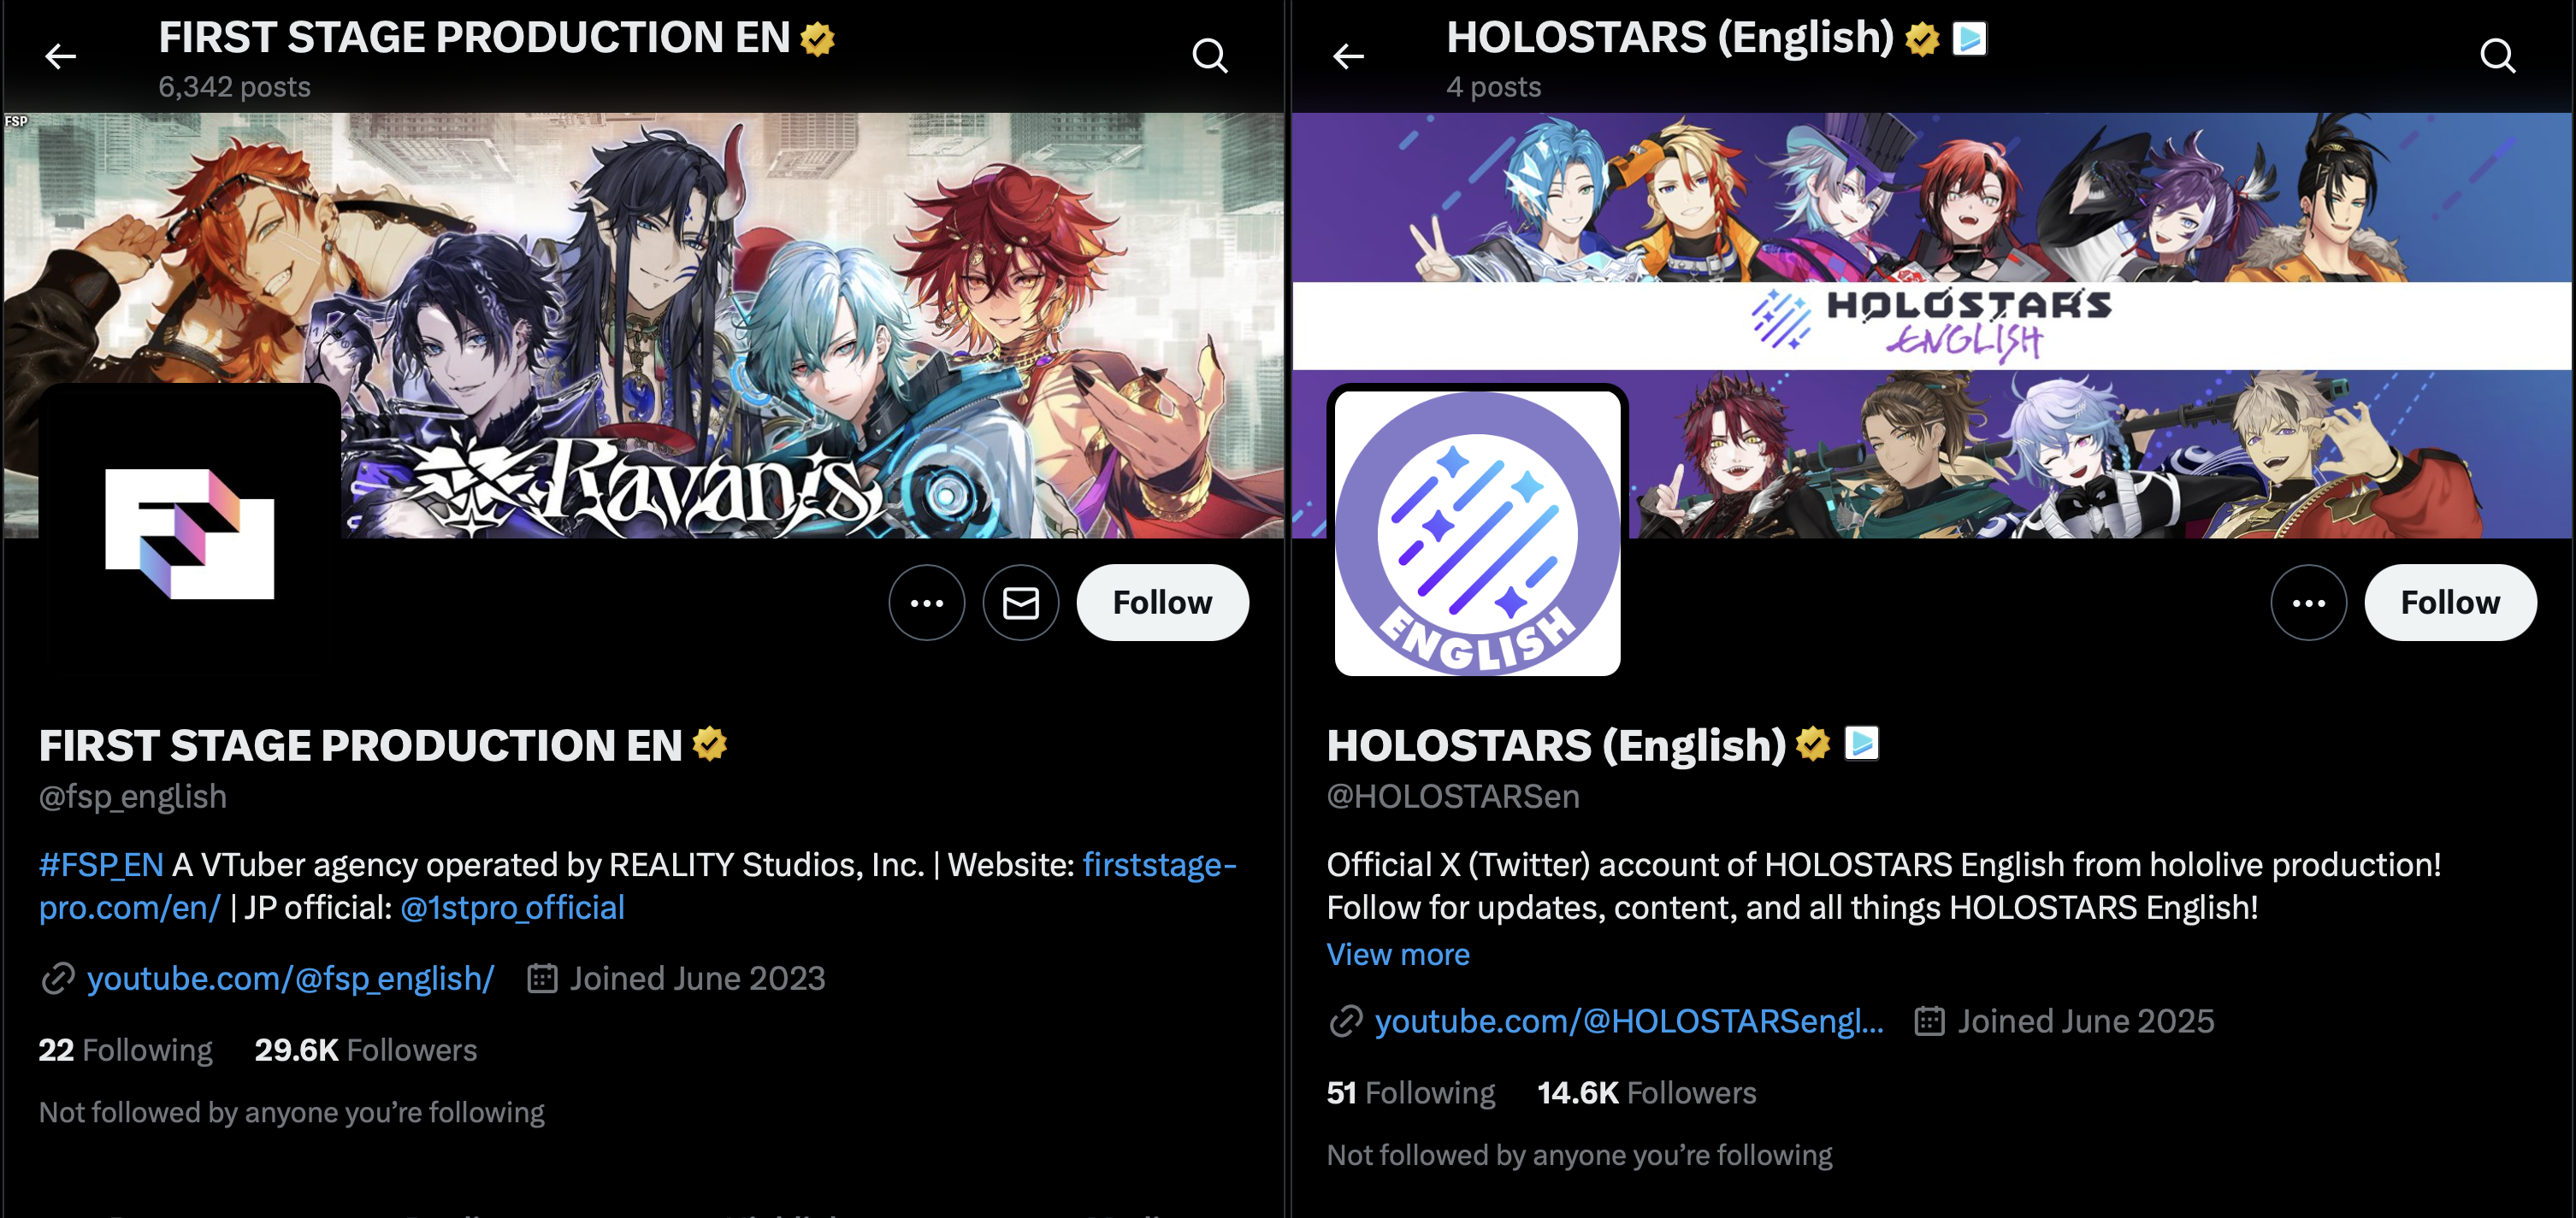Click the hololive affiliate badge next to HOLOSTARS name
2576x1218 pixels.
click(x=1861, y=744)
